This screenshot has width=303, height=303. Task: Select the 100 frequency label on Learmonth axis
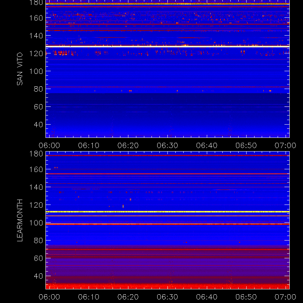[36, 223]
